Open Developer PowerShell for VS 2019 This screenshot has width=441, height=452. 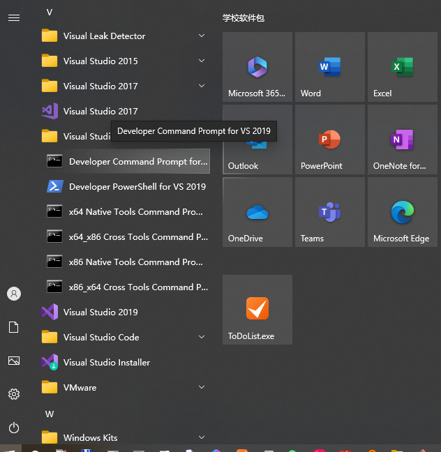(137, 187)
